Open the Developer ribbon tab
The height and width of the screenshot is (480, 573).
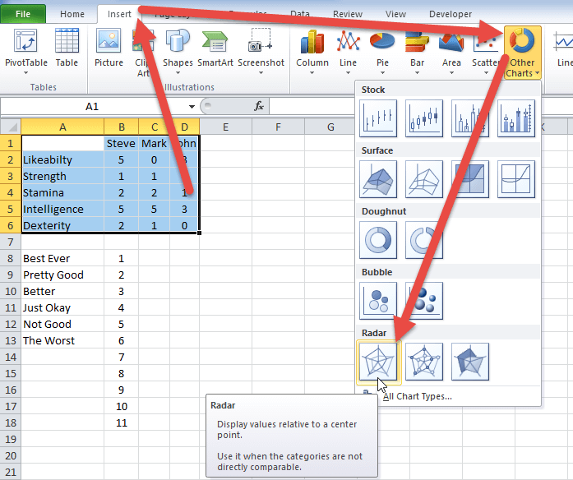pos(451,14)
